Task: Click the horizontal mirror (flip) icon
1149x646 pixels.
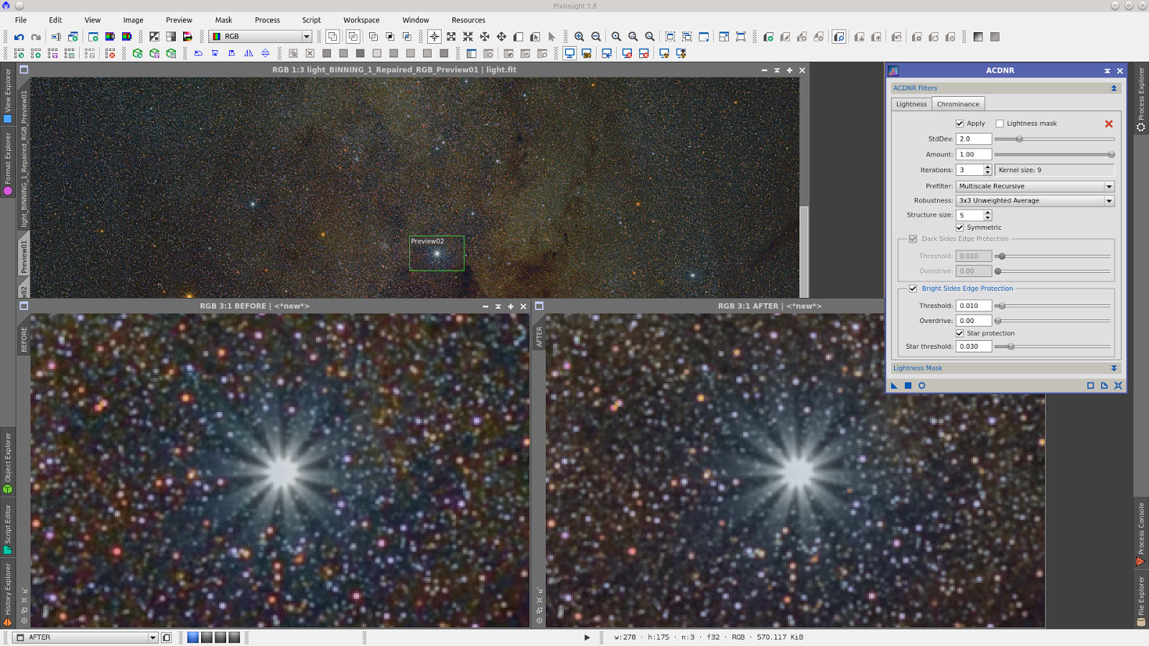Action: [x=248, y=53]
